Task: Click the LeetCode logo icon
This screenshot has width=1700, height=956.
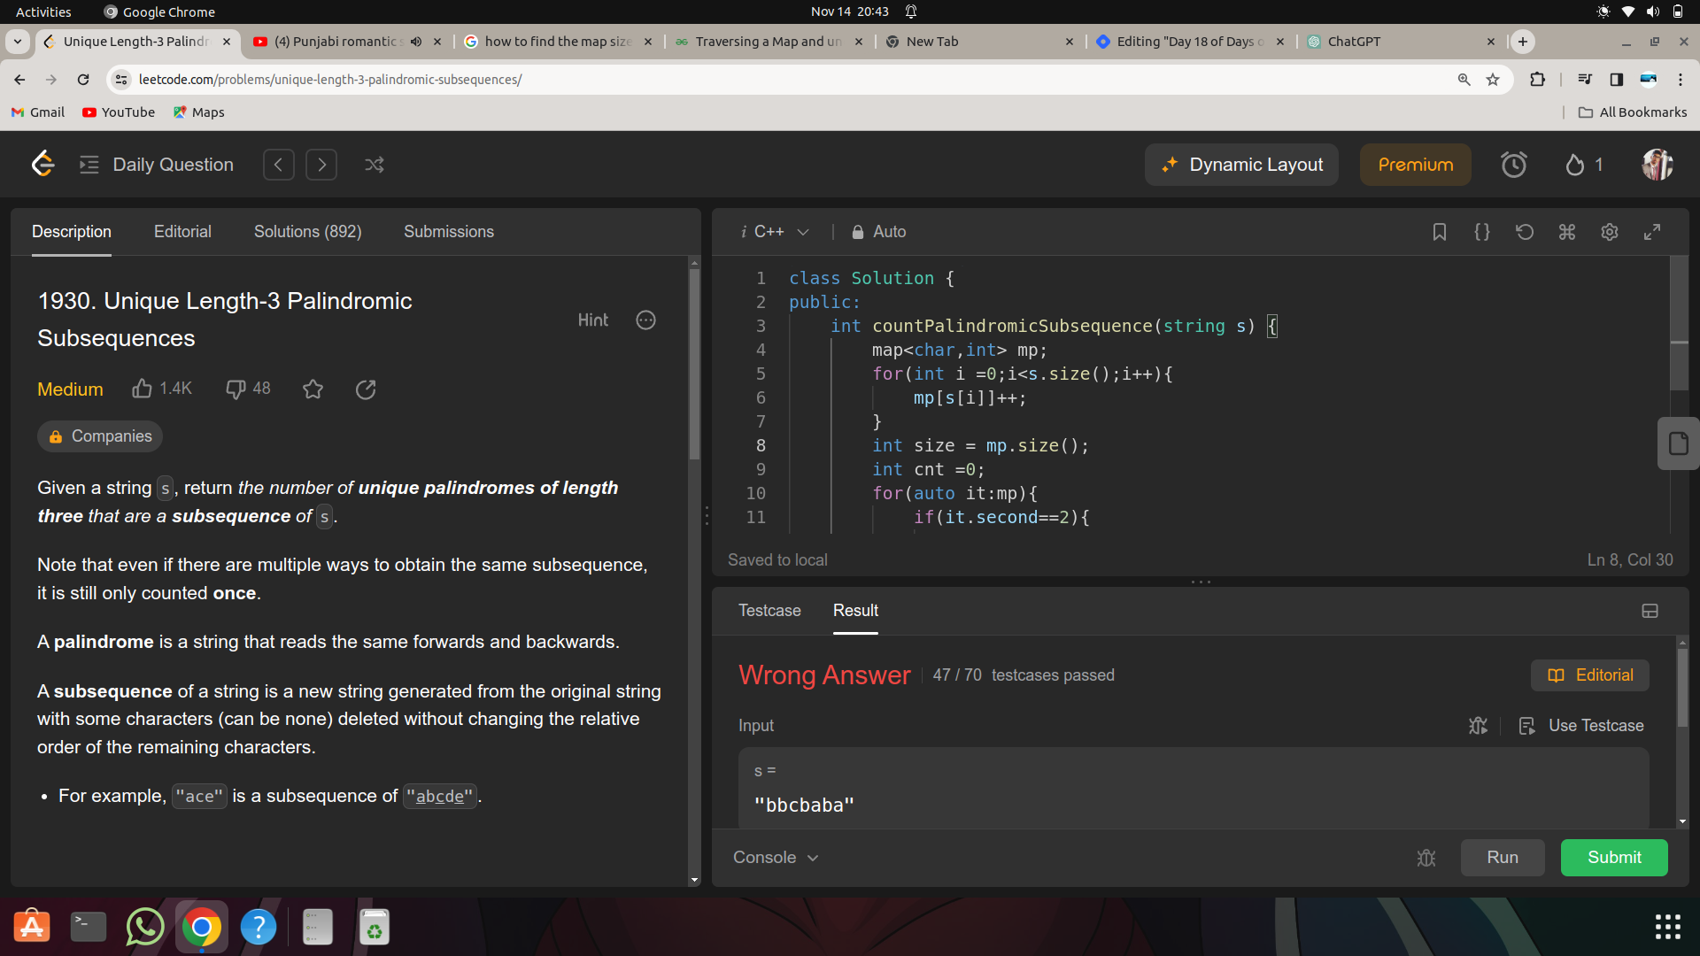Action: click(x=42, y=164)
